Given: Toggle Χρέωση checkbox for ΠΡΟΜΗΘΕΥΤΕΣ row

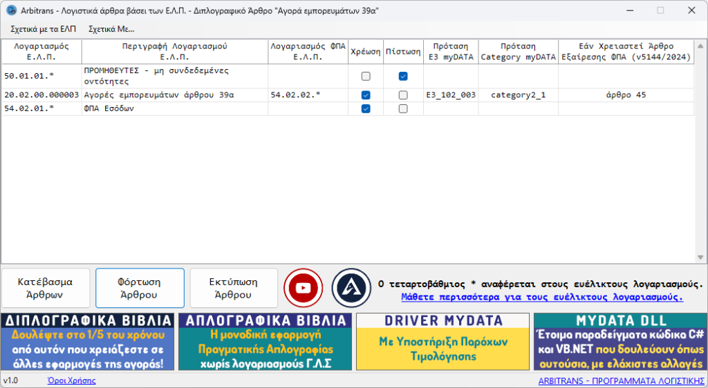Looking at the screenshot, I should pyautogui.click(x=366, y=76).
